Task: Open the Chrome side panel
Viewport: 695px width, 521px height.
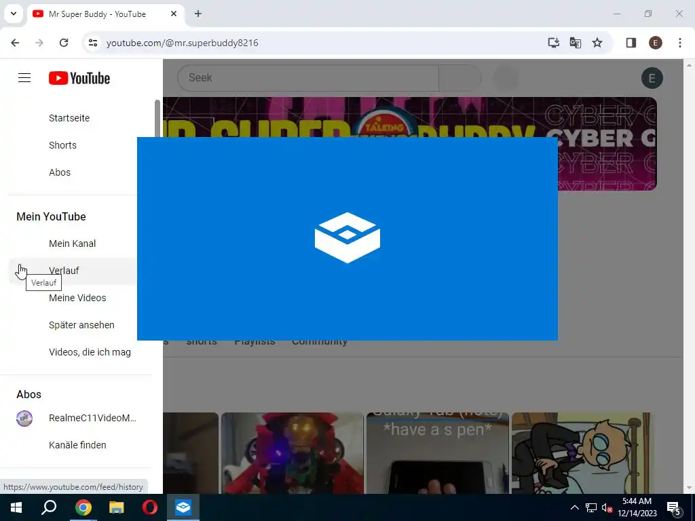Action: click(x=631, y=43)
